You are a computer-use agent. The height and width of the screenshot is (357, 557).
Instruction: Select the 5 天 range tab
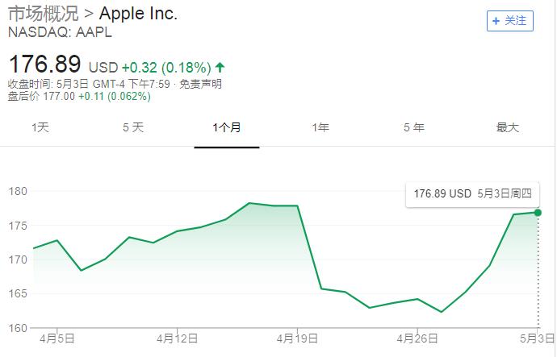click(133, 127)
